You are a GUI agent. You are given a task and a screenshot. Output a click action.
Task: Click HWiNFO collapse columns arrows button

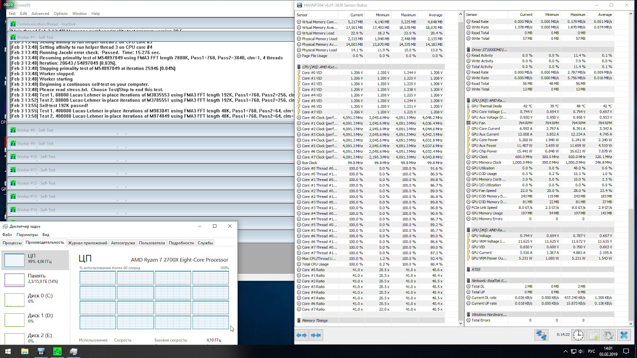click(x=316, y=335)
